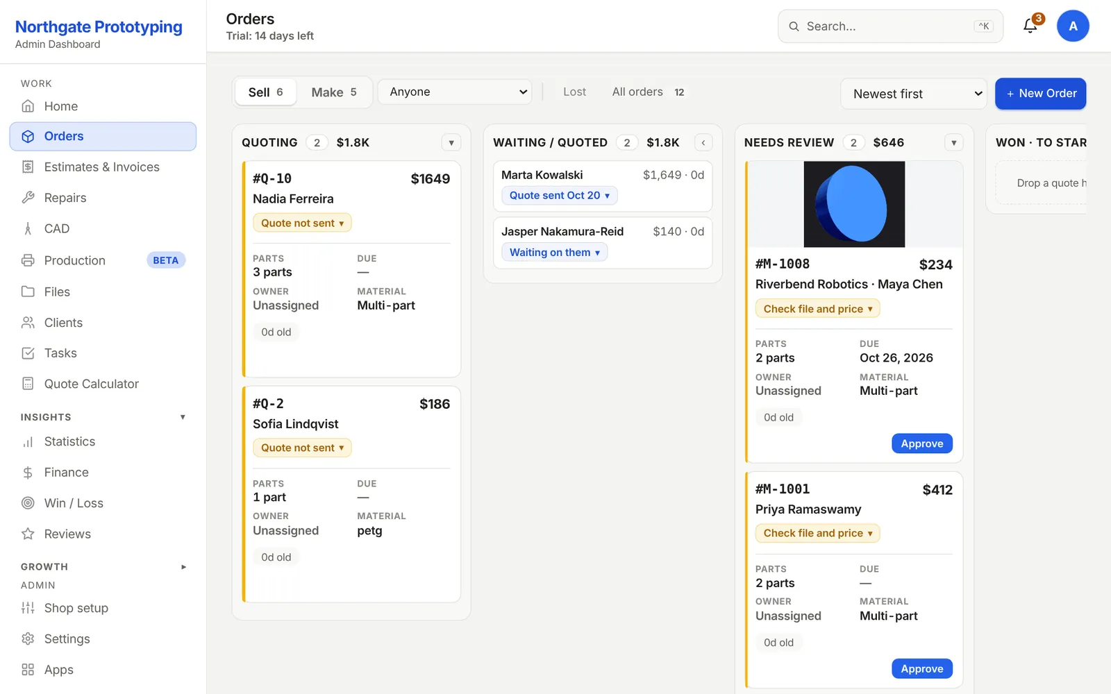Viewport: 1111px width, 694px height.
Task: Show All orders filter
Action: point(648,92)
